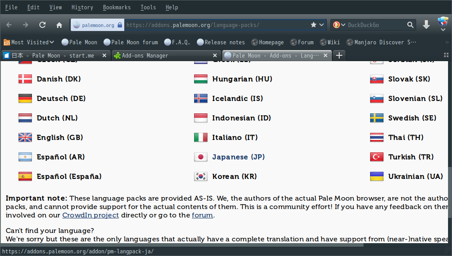The width and height of the screenshot is (452, 256).
Task: Choose search engine via DuckDuckGo dropdown
Action: point(339,25)
